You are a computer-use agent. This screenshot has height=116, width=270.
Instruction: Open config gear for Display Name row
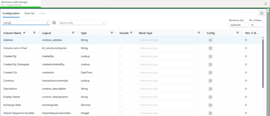coord(210,97)
